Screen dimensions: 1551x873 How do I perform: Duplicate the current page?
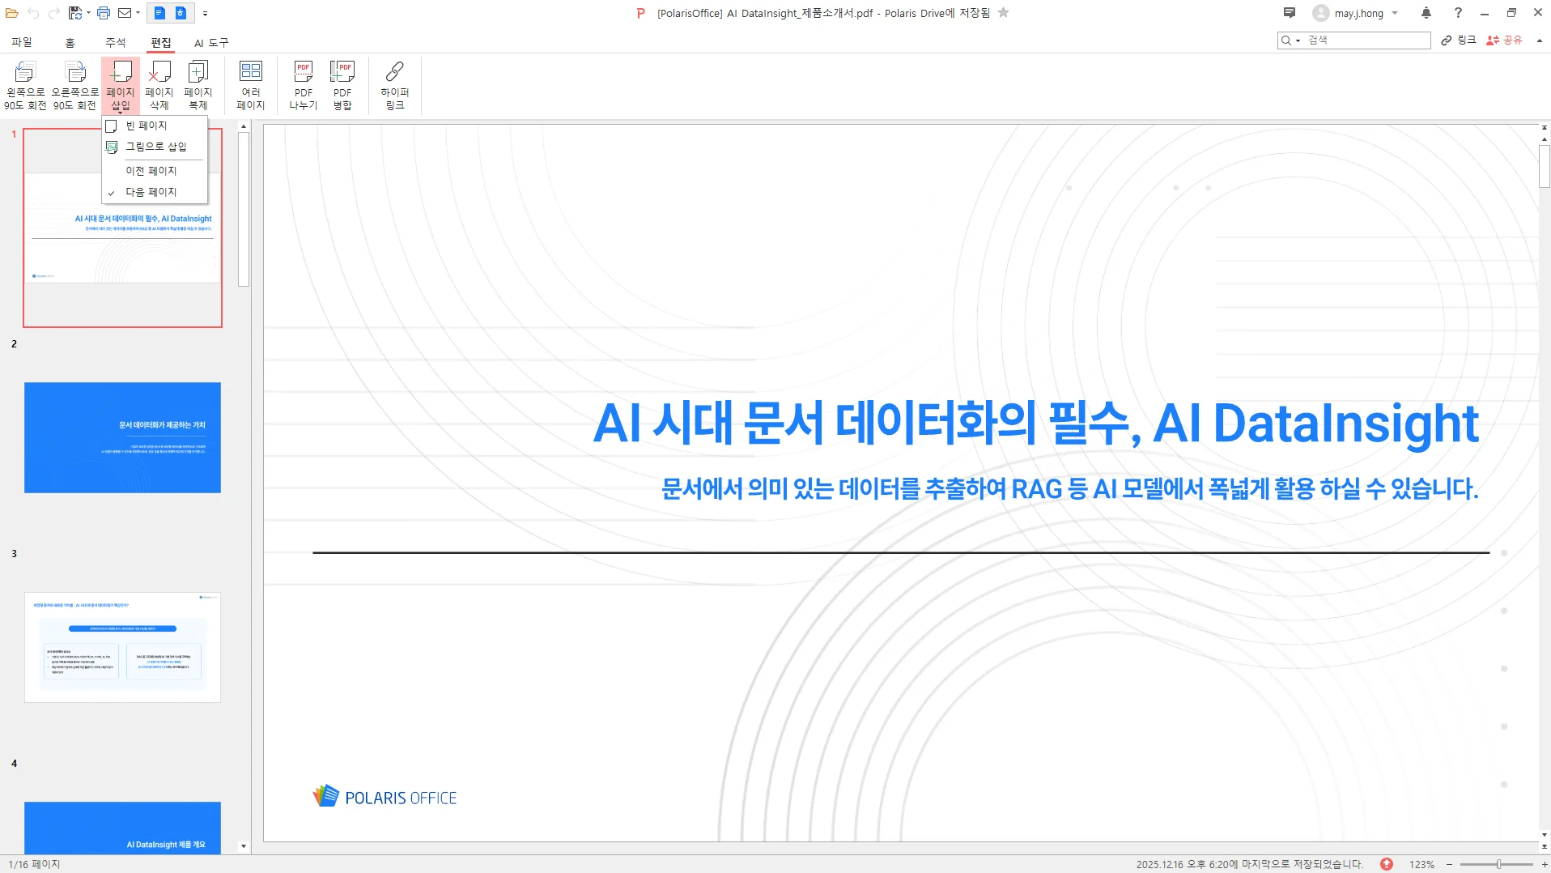click(x=198, y=83)
